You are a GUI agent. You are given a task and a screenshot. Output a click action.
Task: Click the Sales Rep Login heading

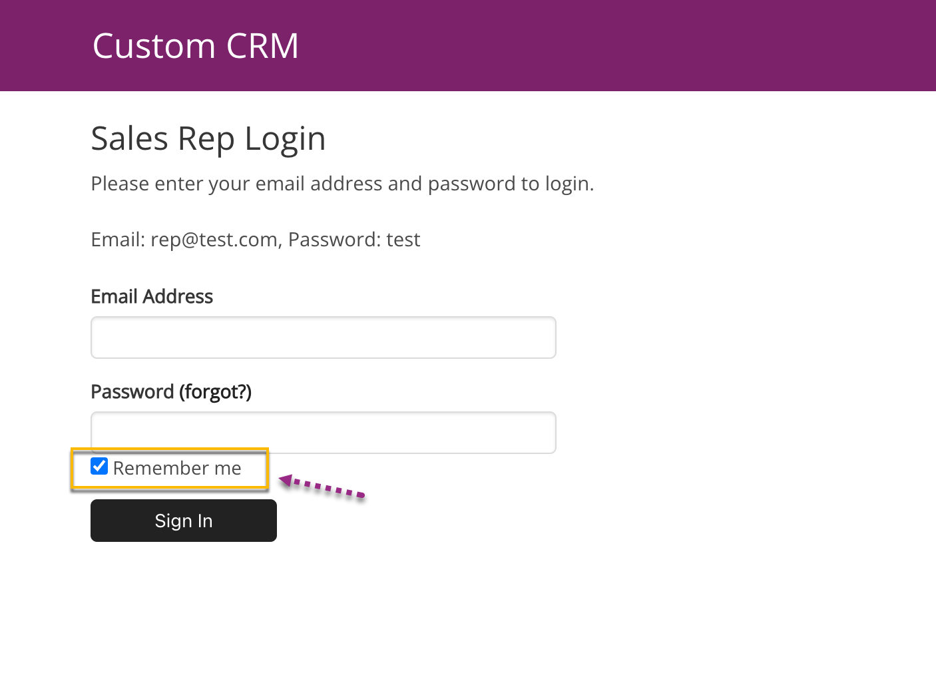pyautogui.click(x=208, y=139)
